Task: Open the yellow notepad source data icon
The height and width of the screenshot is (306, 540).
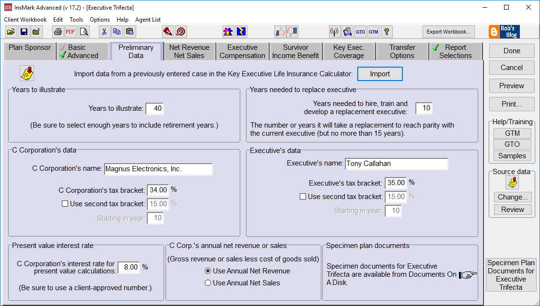Action: (512, 183)
